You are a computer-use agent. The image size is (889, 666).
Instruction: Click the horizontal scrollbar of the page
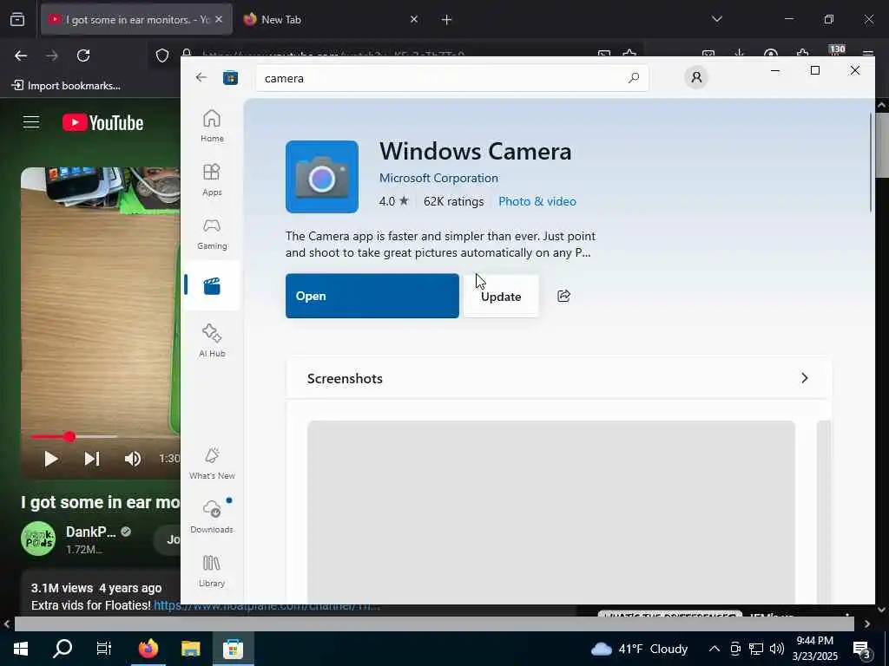[434, 624]
